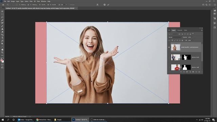Image resolution: width=217 pixels, height=122 pixels.
Task: Collapse the Layers panel with double arrows
Action: click(200, 28)
